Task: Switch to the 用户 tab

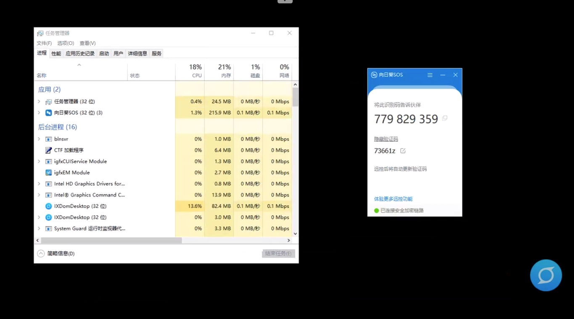Action: (x=119, y=53)
